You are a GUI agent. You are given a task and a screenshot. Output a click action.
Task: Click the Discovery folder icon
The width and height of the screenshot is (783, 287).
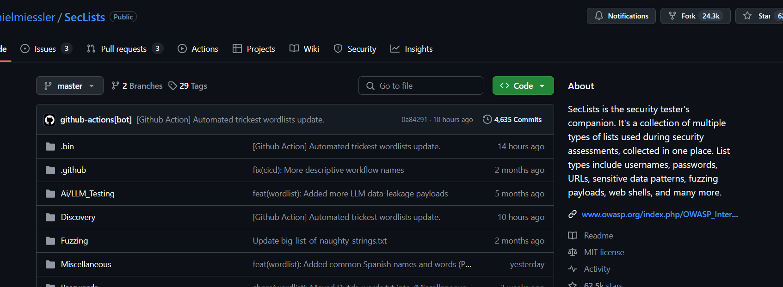click(50, 217)
